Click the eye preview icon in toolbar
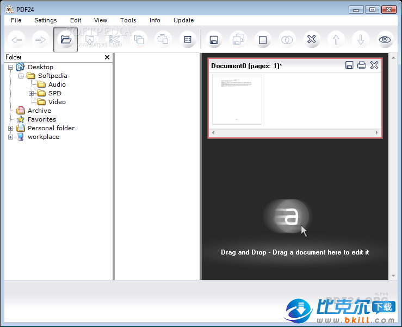The image size is (402, 327). (385, 39)
